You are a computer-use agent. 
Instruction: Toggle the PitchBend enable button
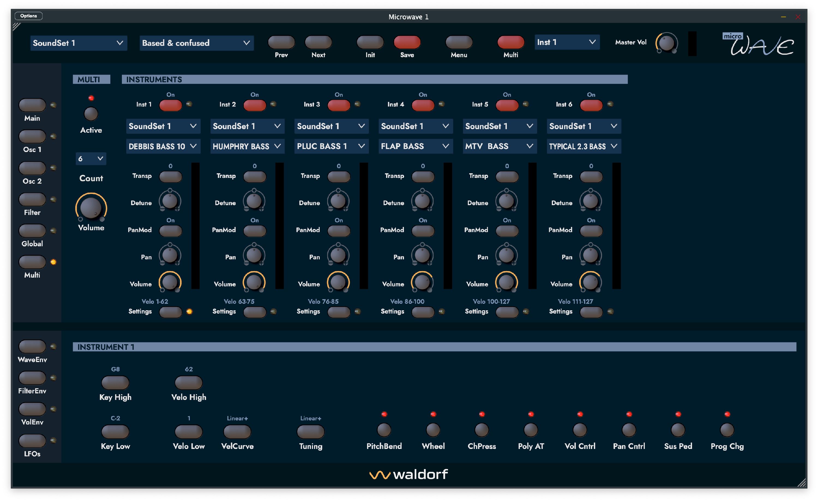pos(384,430)
